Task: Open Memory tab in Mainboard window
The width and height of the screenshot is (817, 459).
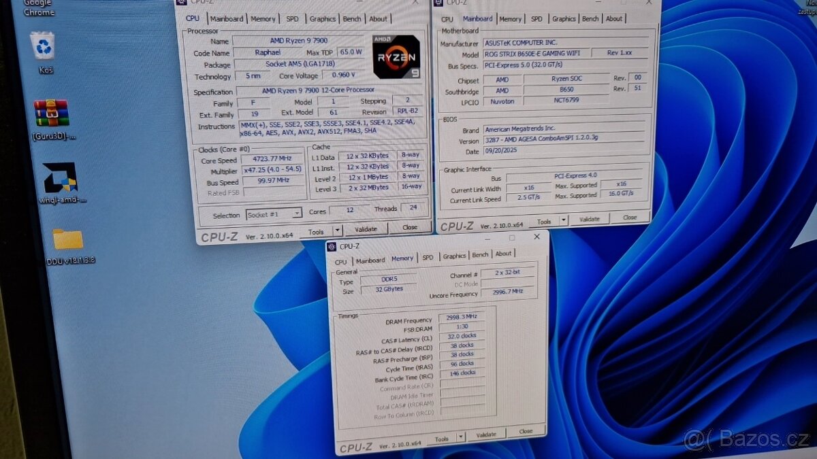Action: 510,19
